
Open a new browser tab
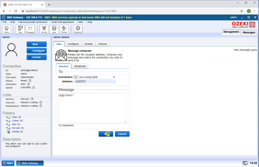tap(49, 5)
